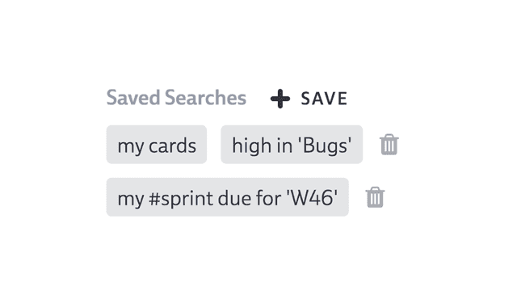The width and height of the screenshot is (517, 291).
Task: Remove the saved search using the bottom trash can
Action: [375, 197]
